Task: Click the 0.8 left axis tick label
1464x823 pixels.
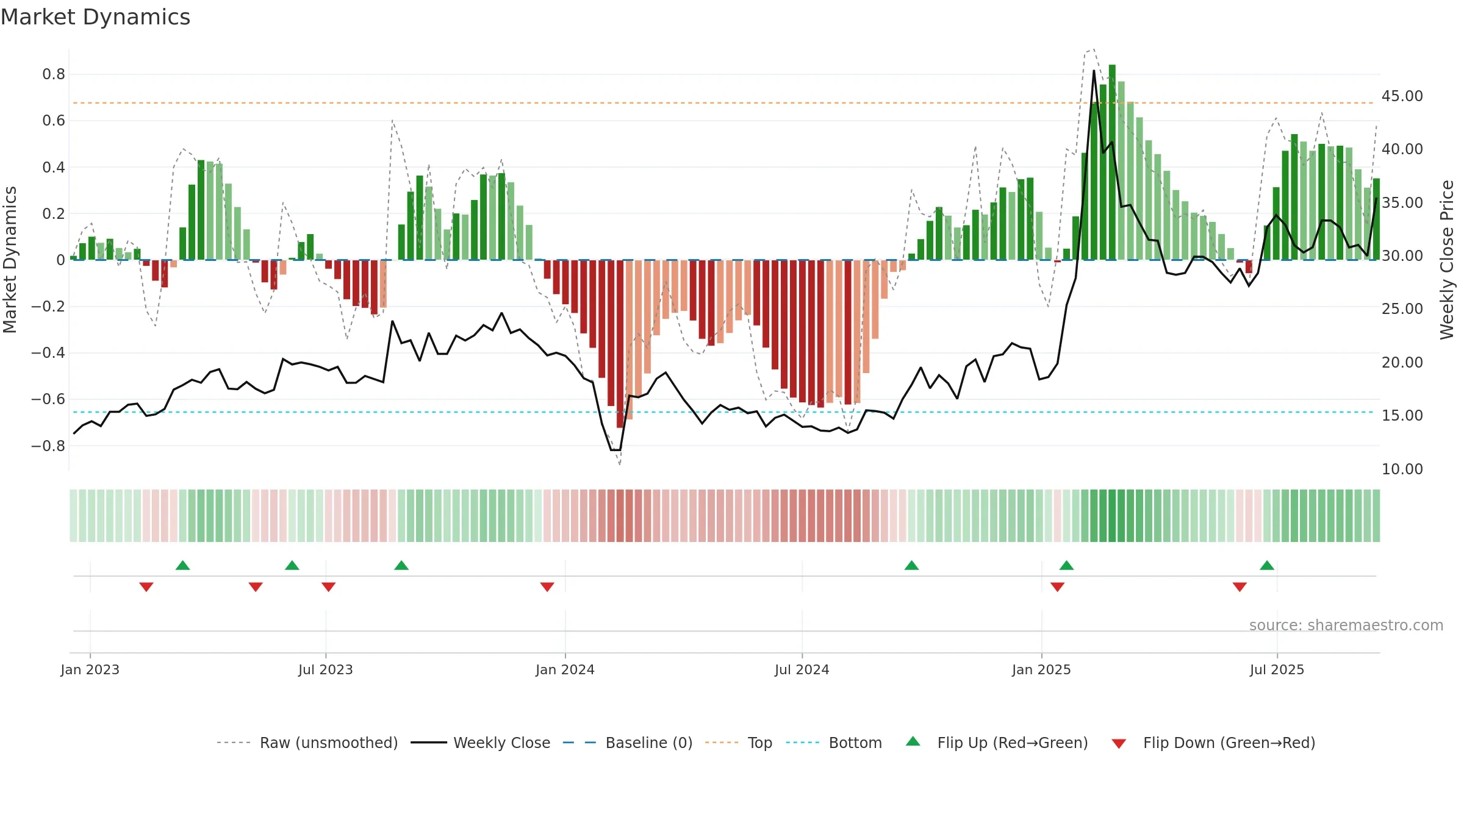Action: pos(54,74)
